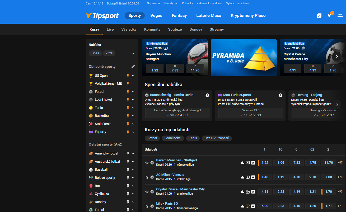346x212 pixels.
Task: Open the Nápověda link
Action: [153, 3]
